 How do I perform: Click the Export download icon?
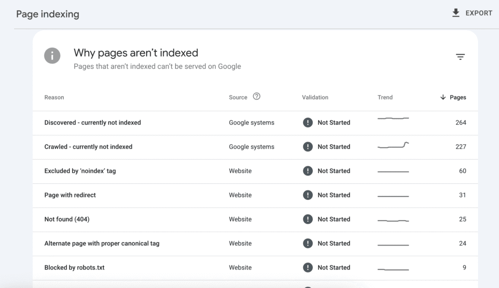[x=456, y=13]
